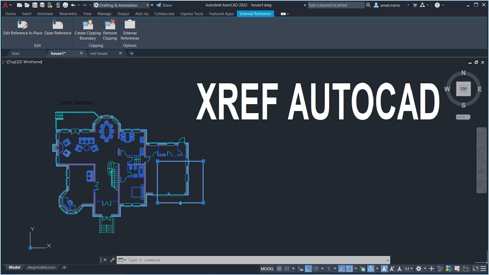The width and height of the screenshot is (489, 275).
Task: Open the External References palette
Action: tap(130, 30)
